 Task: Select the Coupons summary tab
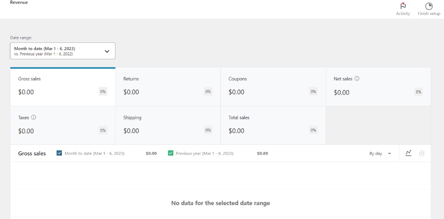(x=273, y=87)
